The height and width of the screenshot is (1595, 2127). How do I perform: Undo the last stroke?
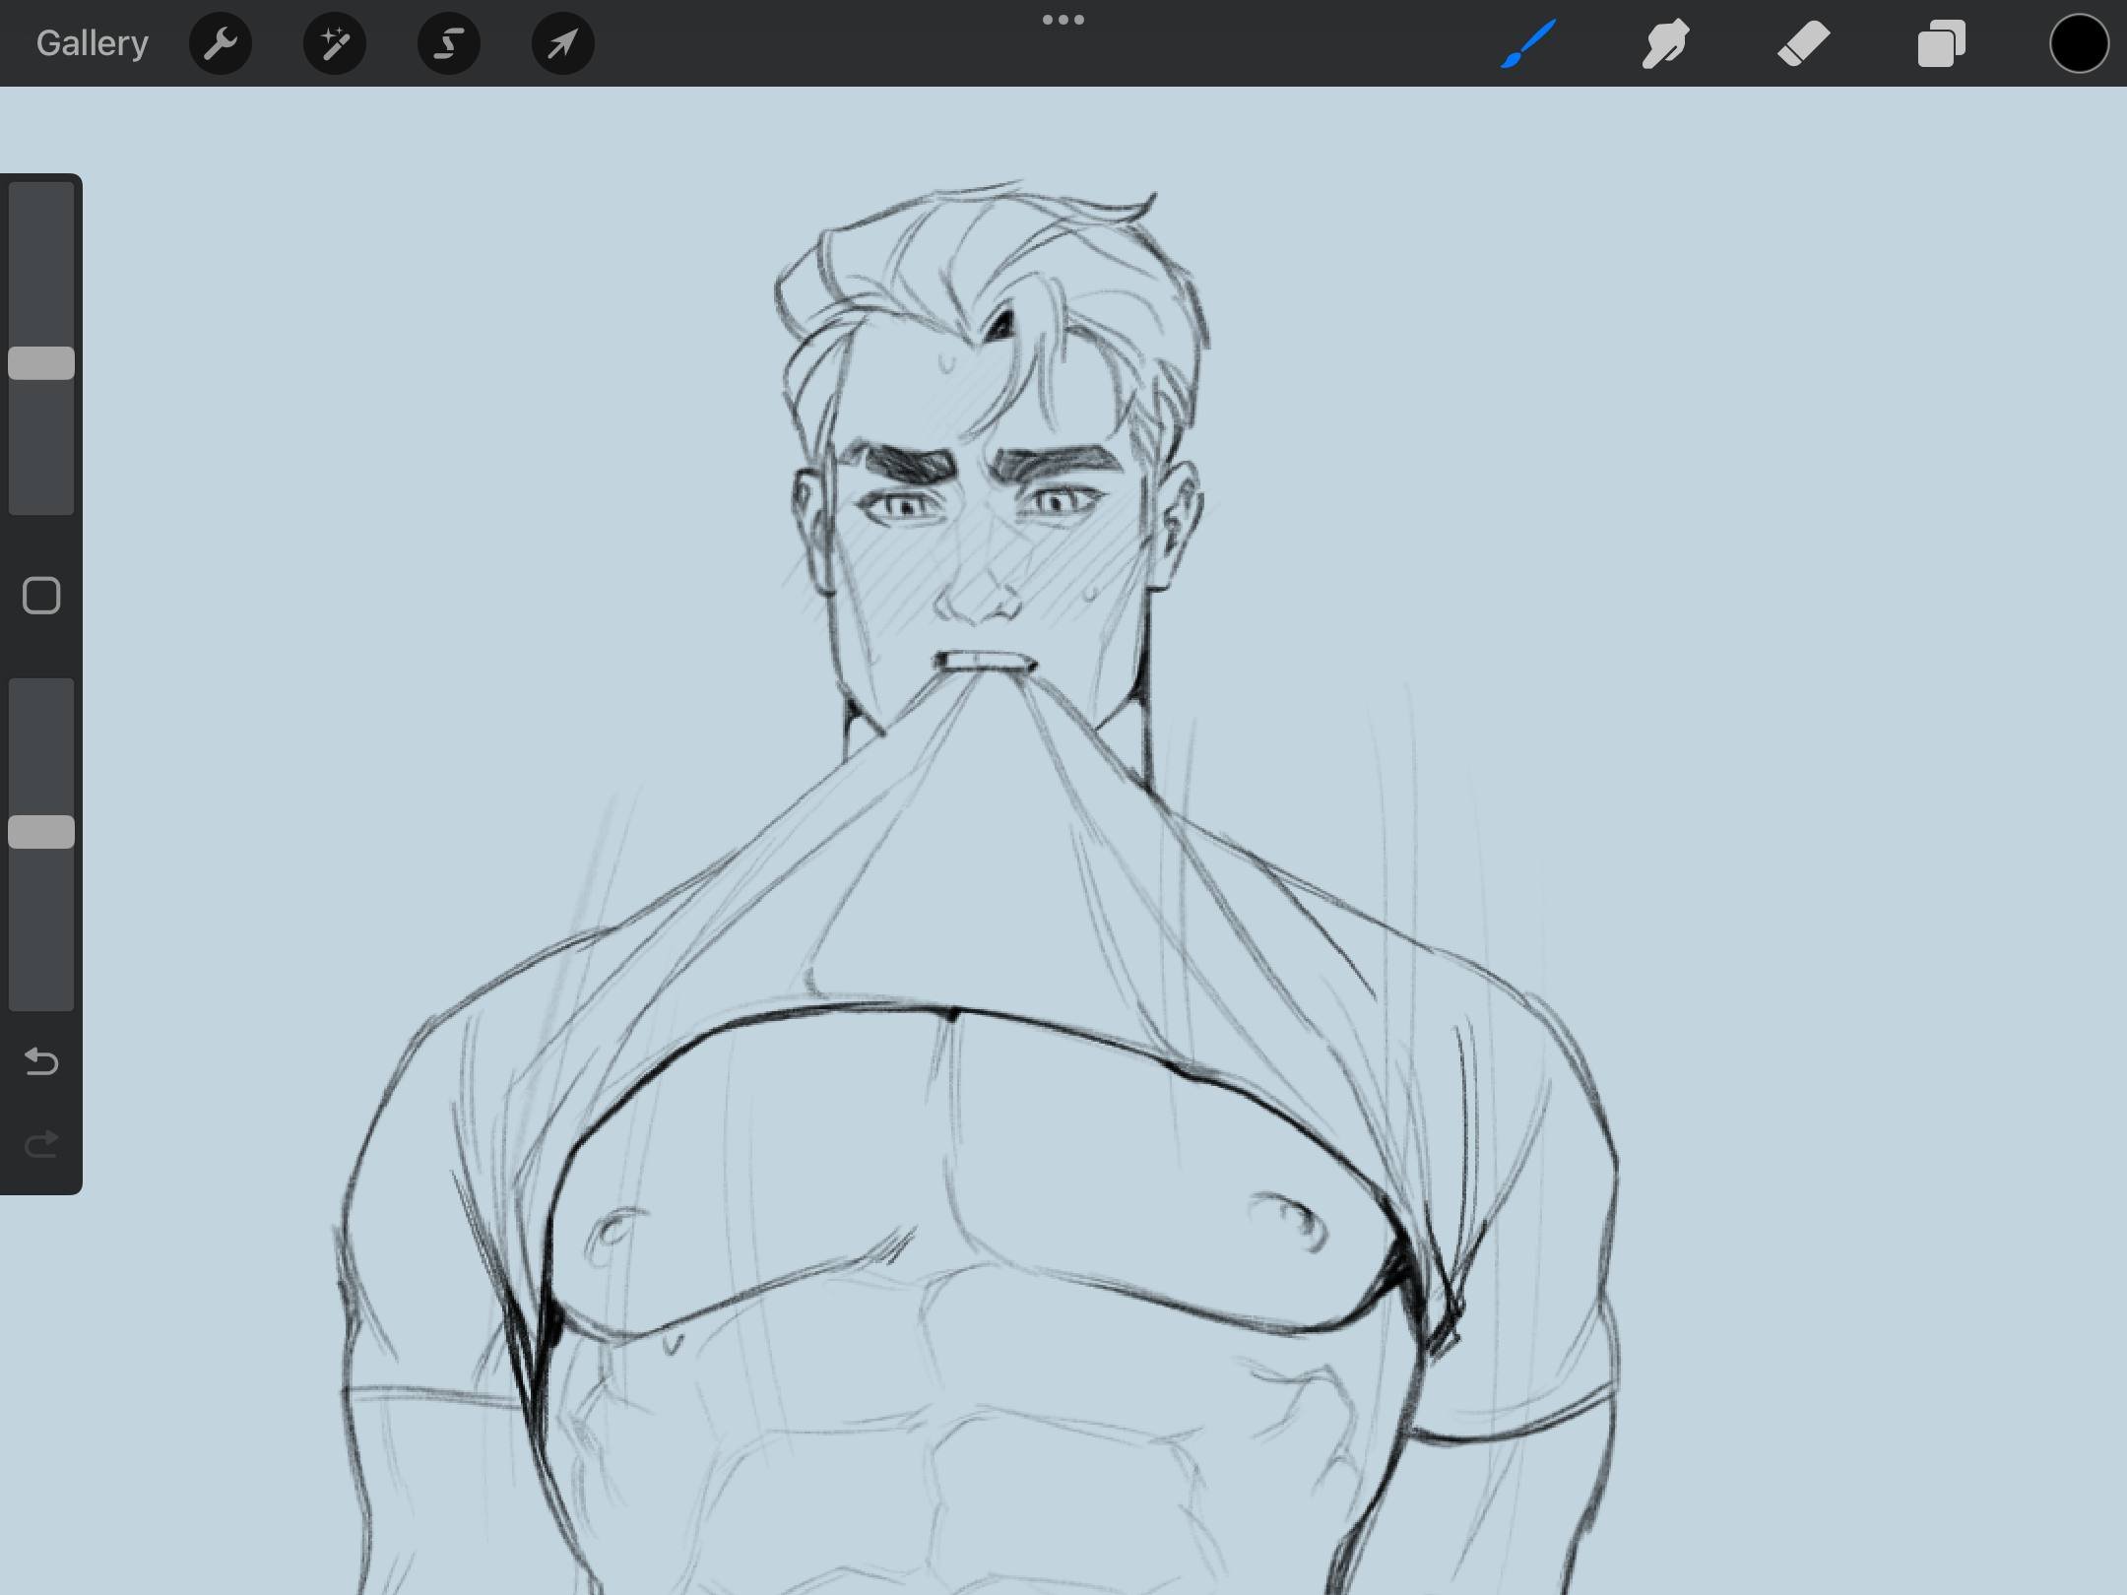click(x=41, y=1061)
